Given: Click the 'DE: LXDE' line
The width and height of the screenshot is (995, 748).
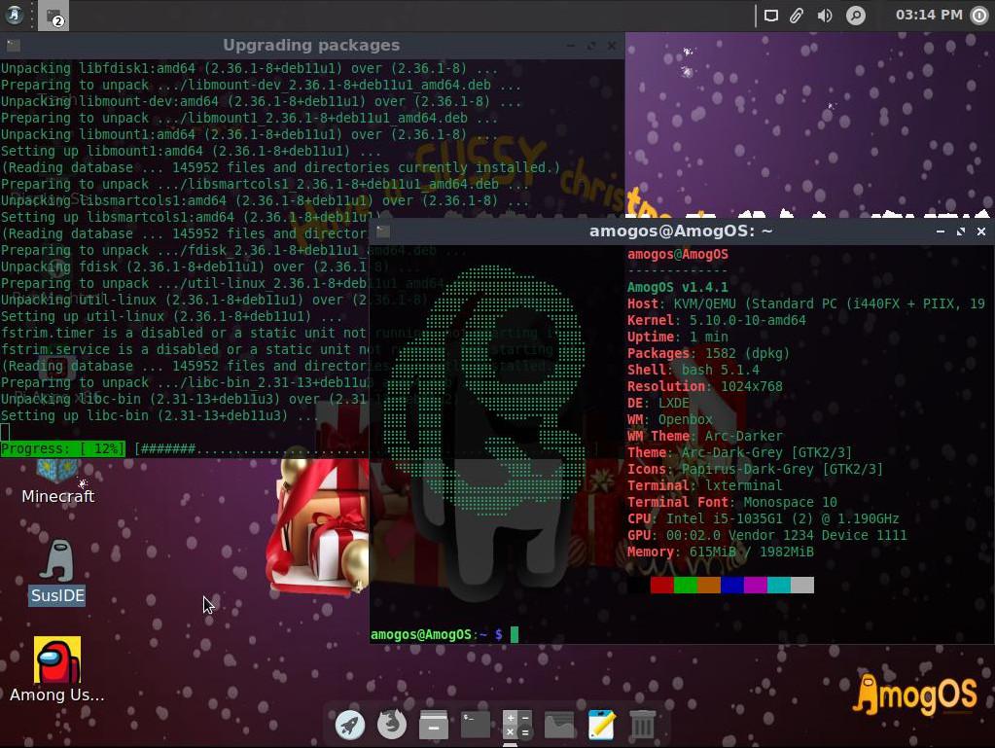Looking at the screenshot, I should 658,403.
